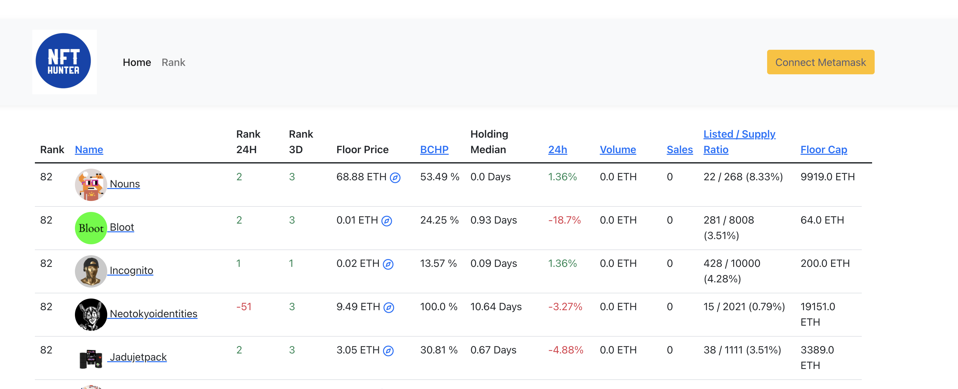Sort collections by Name
The image size is (958, 389).
tap(89, 150)
